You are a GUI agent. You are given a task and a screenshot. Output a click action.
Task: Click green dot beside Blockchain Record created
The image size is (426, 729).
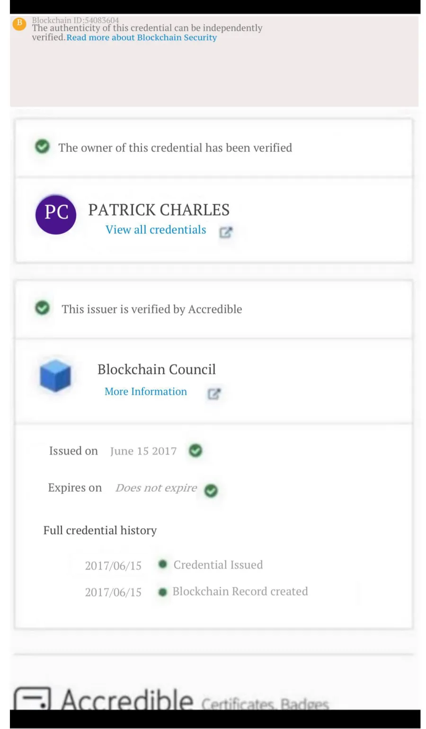coord(163,592)
